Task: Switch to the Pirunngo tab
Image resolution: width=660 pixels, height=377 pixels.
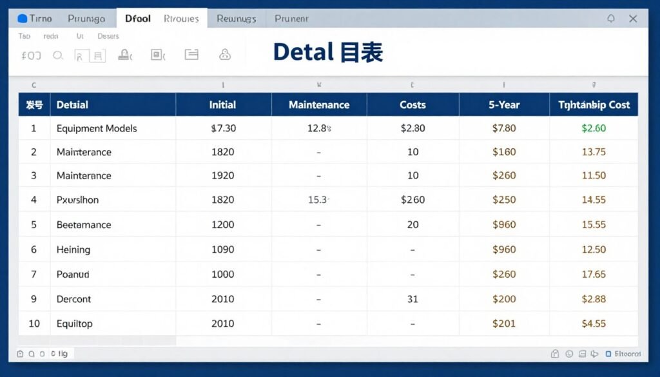Action: pyautogui.click(x=86, y=19)
